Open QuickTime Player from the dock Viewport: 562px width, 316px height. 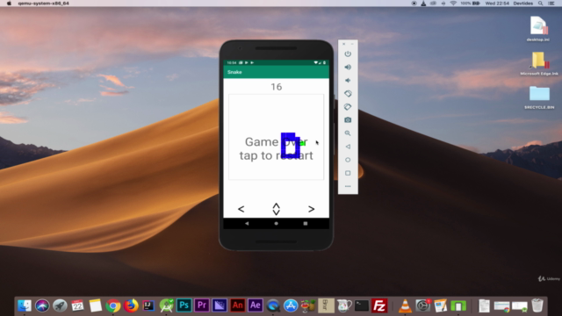click(273, 305)
